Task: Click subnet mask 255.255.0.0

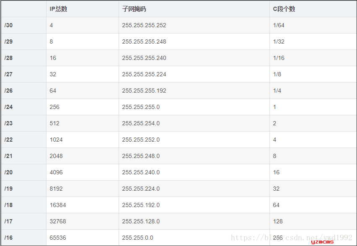Action: tap(137, 238)
